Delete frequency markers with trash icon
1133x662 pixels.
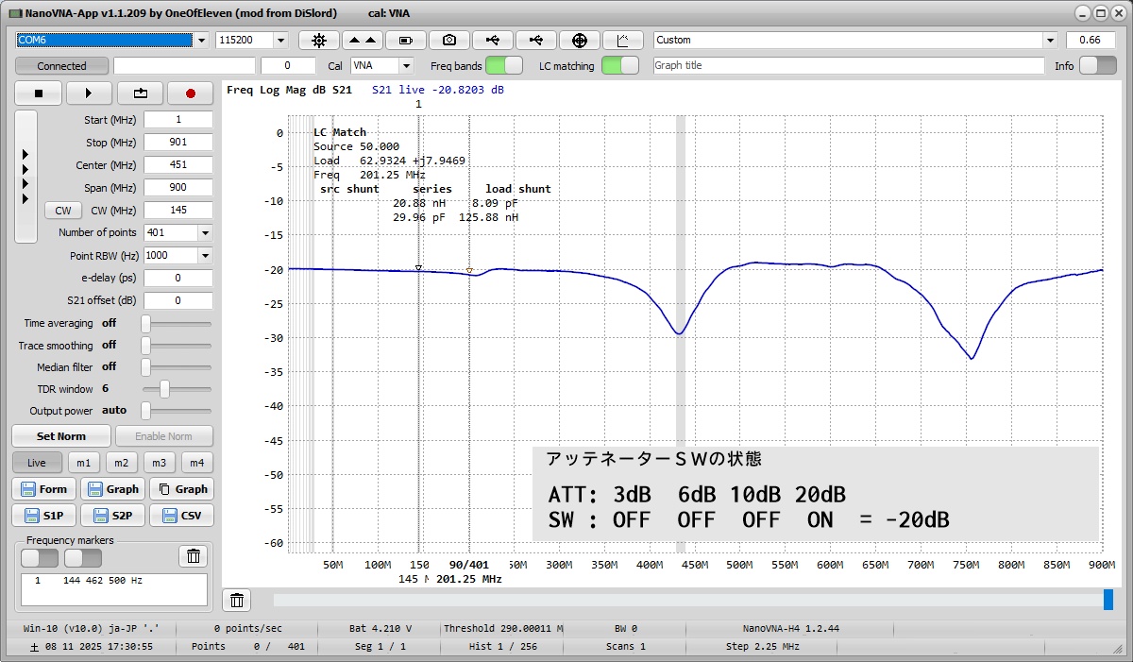(193, 556)
